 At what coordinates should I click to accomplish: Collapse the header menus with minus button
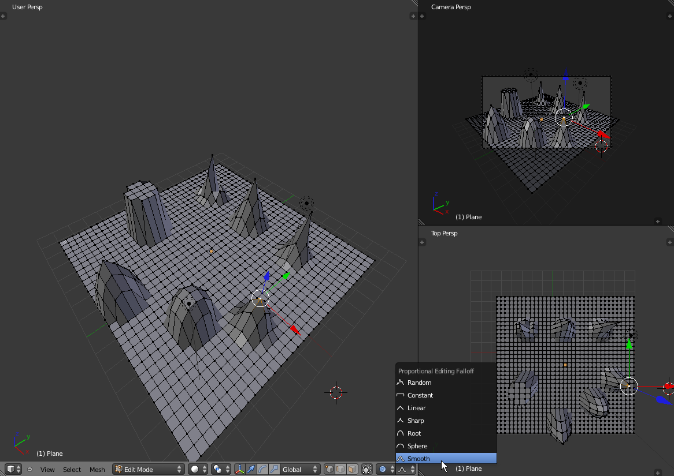point(30,469)
